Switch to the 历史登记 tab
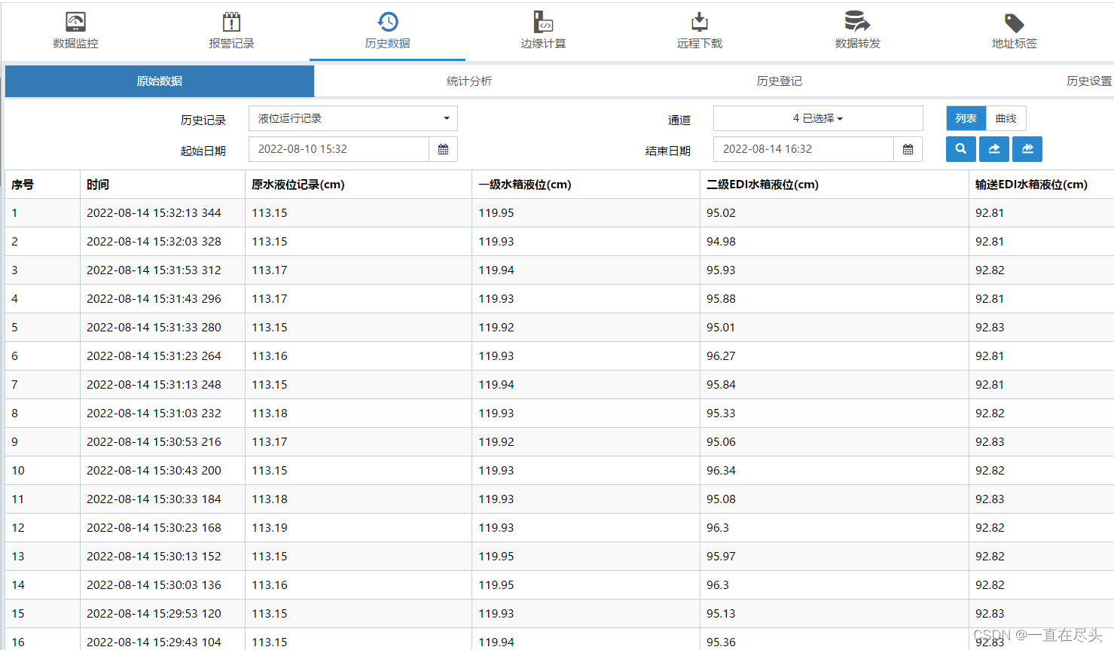The height and width of the screenshot is (650, 1114). click(x=780, y=81)
